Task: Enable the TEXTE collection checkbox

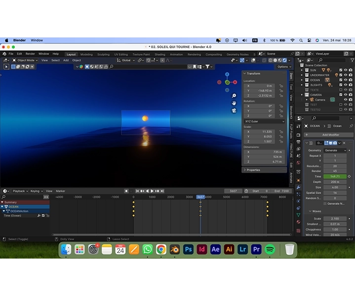Action: point(341,90)
